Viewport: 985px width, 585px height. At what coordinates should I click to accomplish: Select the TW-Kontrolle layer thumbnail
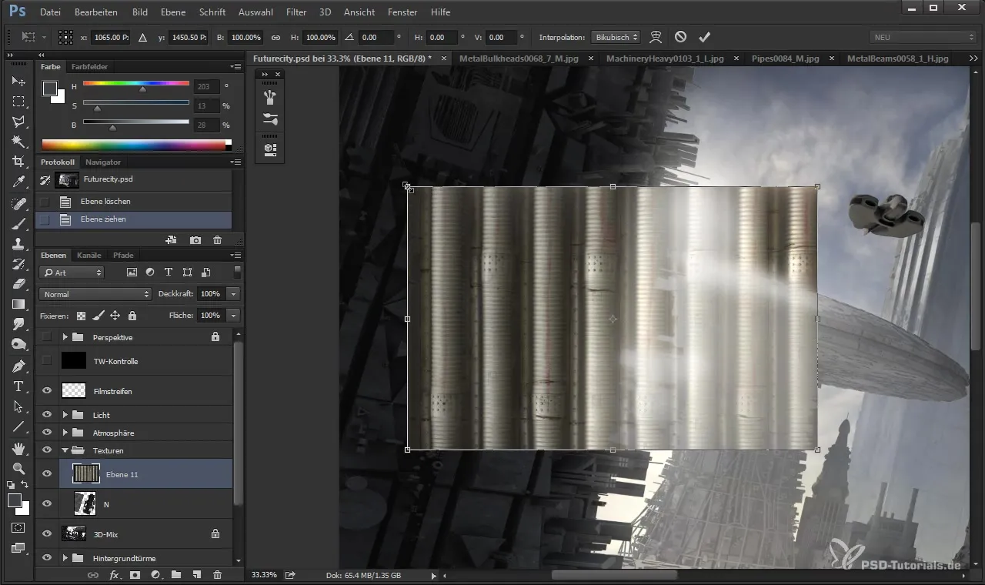click(74, 361)
